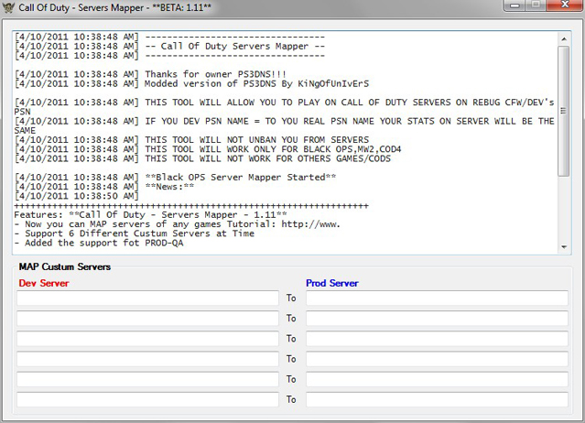Click the log scrollbar up arrow
Image resolution: width=585 pixels, height=423 pixels.
[x=564, y=38]
